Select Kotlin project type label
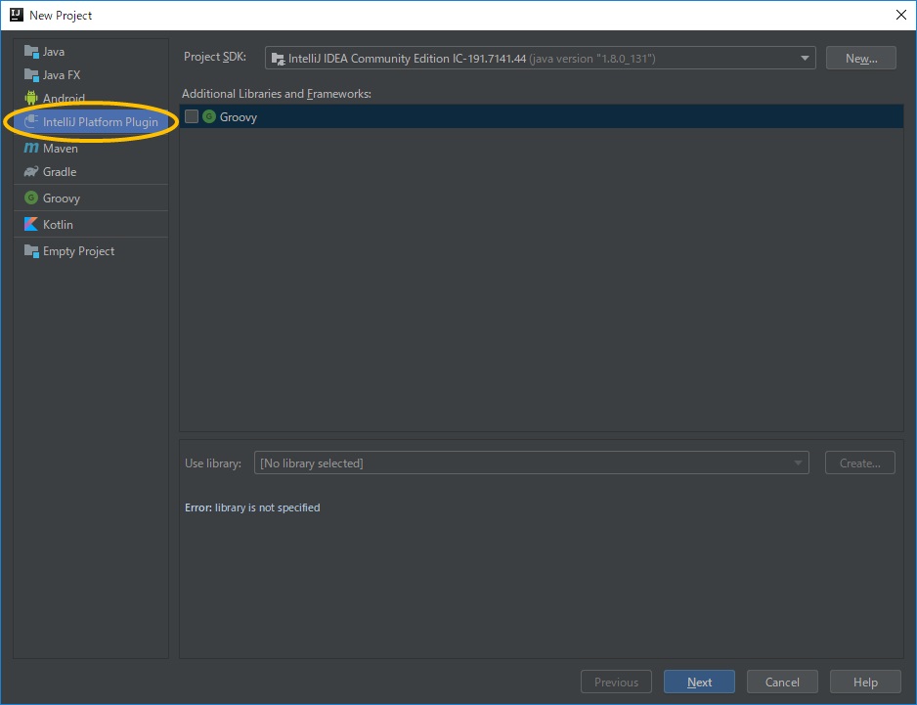 coord(58,224)
